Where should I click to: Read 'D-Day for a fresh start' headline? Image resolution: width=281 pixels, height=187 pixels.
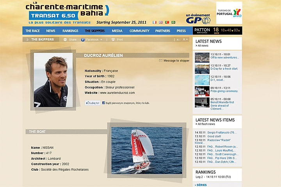tap(224, 69)
